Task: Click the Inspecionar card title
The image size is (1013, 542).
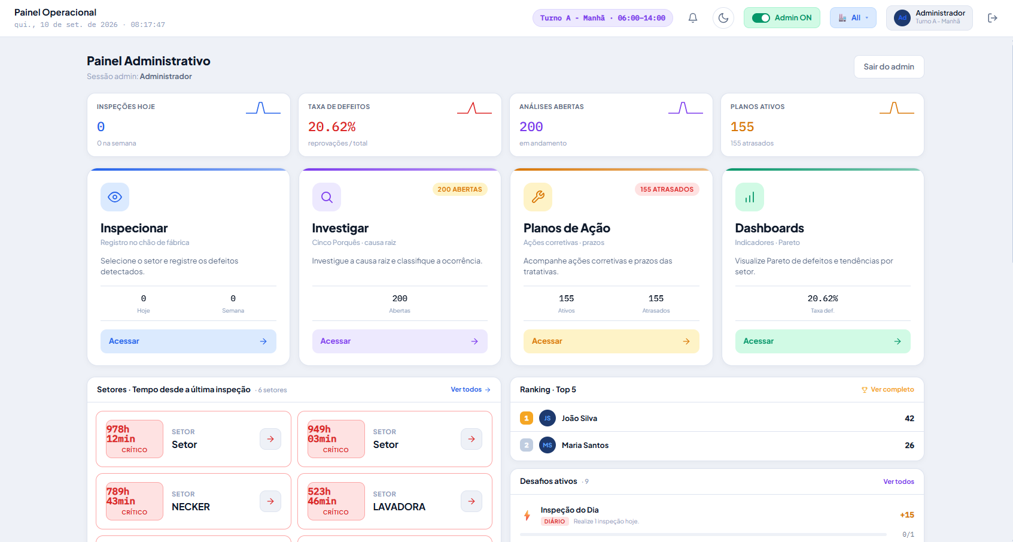Action: tap(134, 228)
